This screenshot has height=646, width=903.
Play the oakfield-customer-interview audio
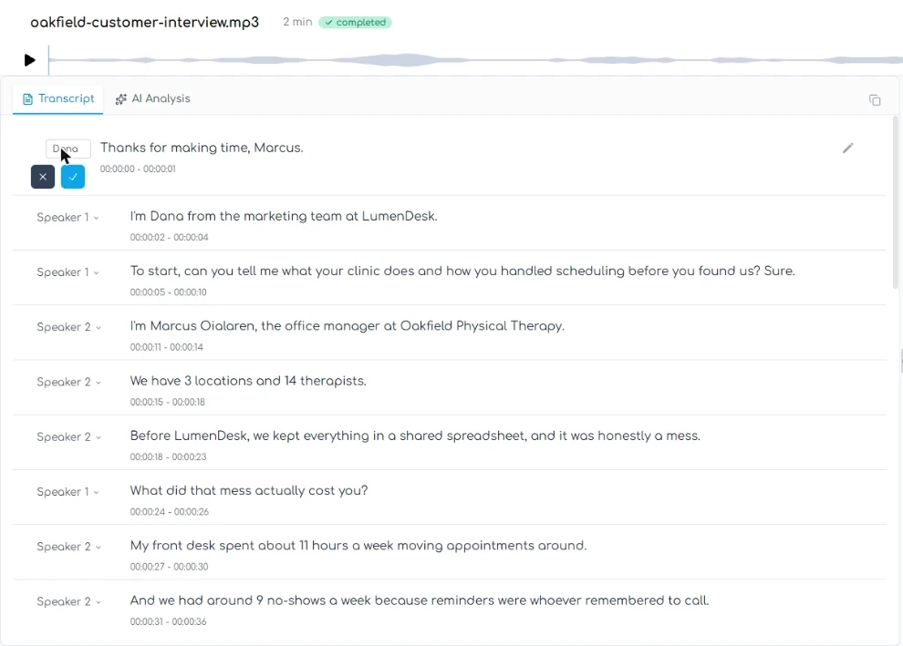tap(30, 60)
